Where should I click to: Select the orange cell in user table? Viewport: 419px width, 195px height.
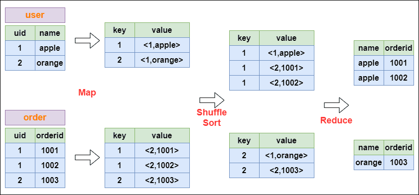50,63
